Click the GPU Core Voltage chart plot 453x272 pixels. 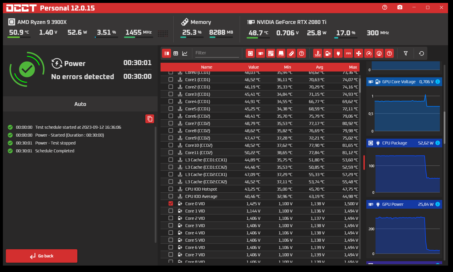(x=407, y=112)
